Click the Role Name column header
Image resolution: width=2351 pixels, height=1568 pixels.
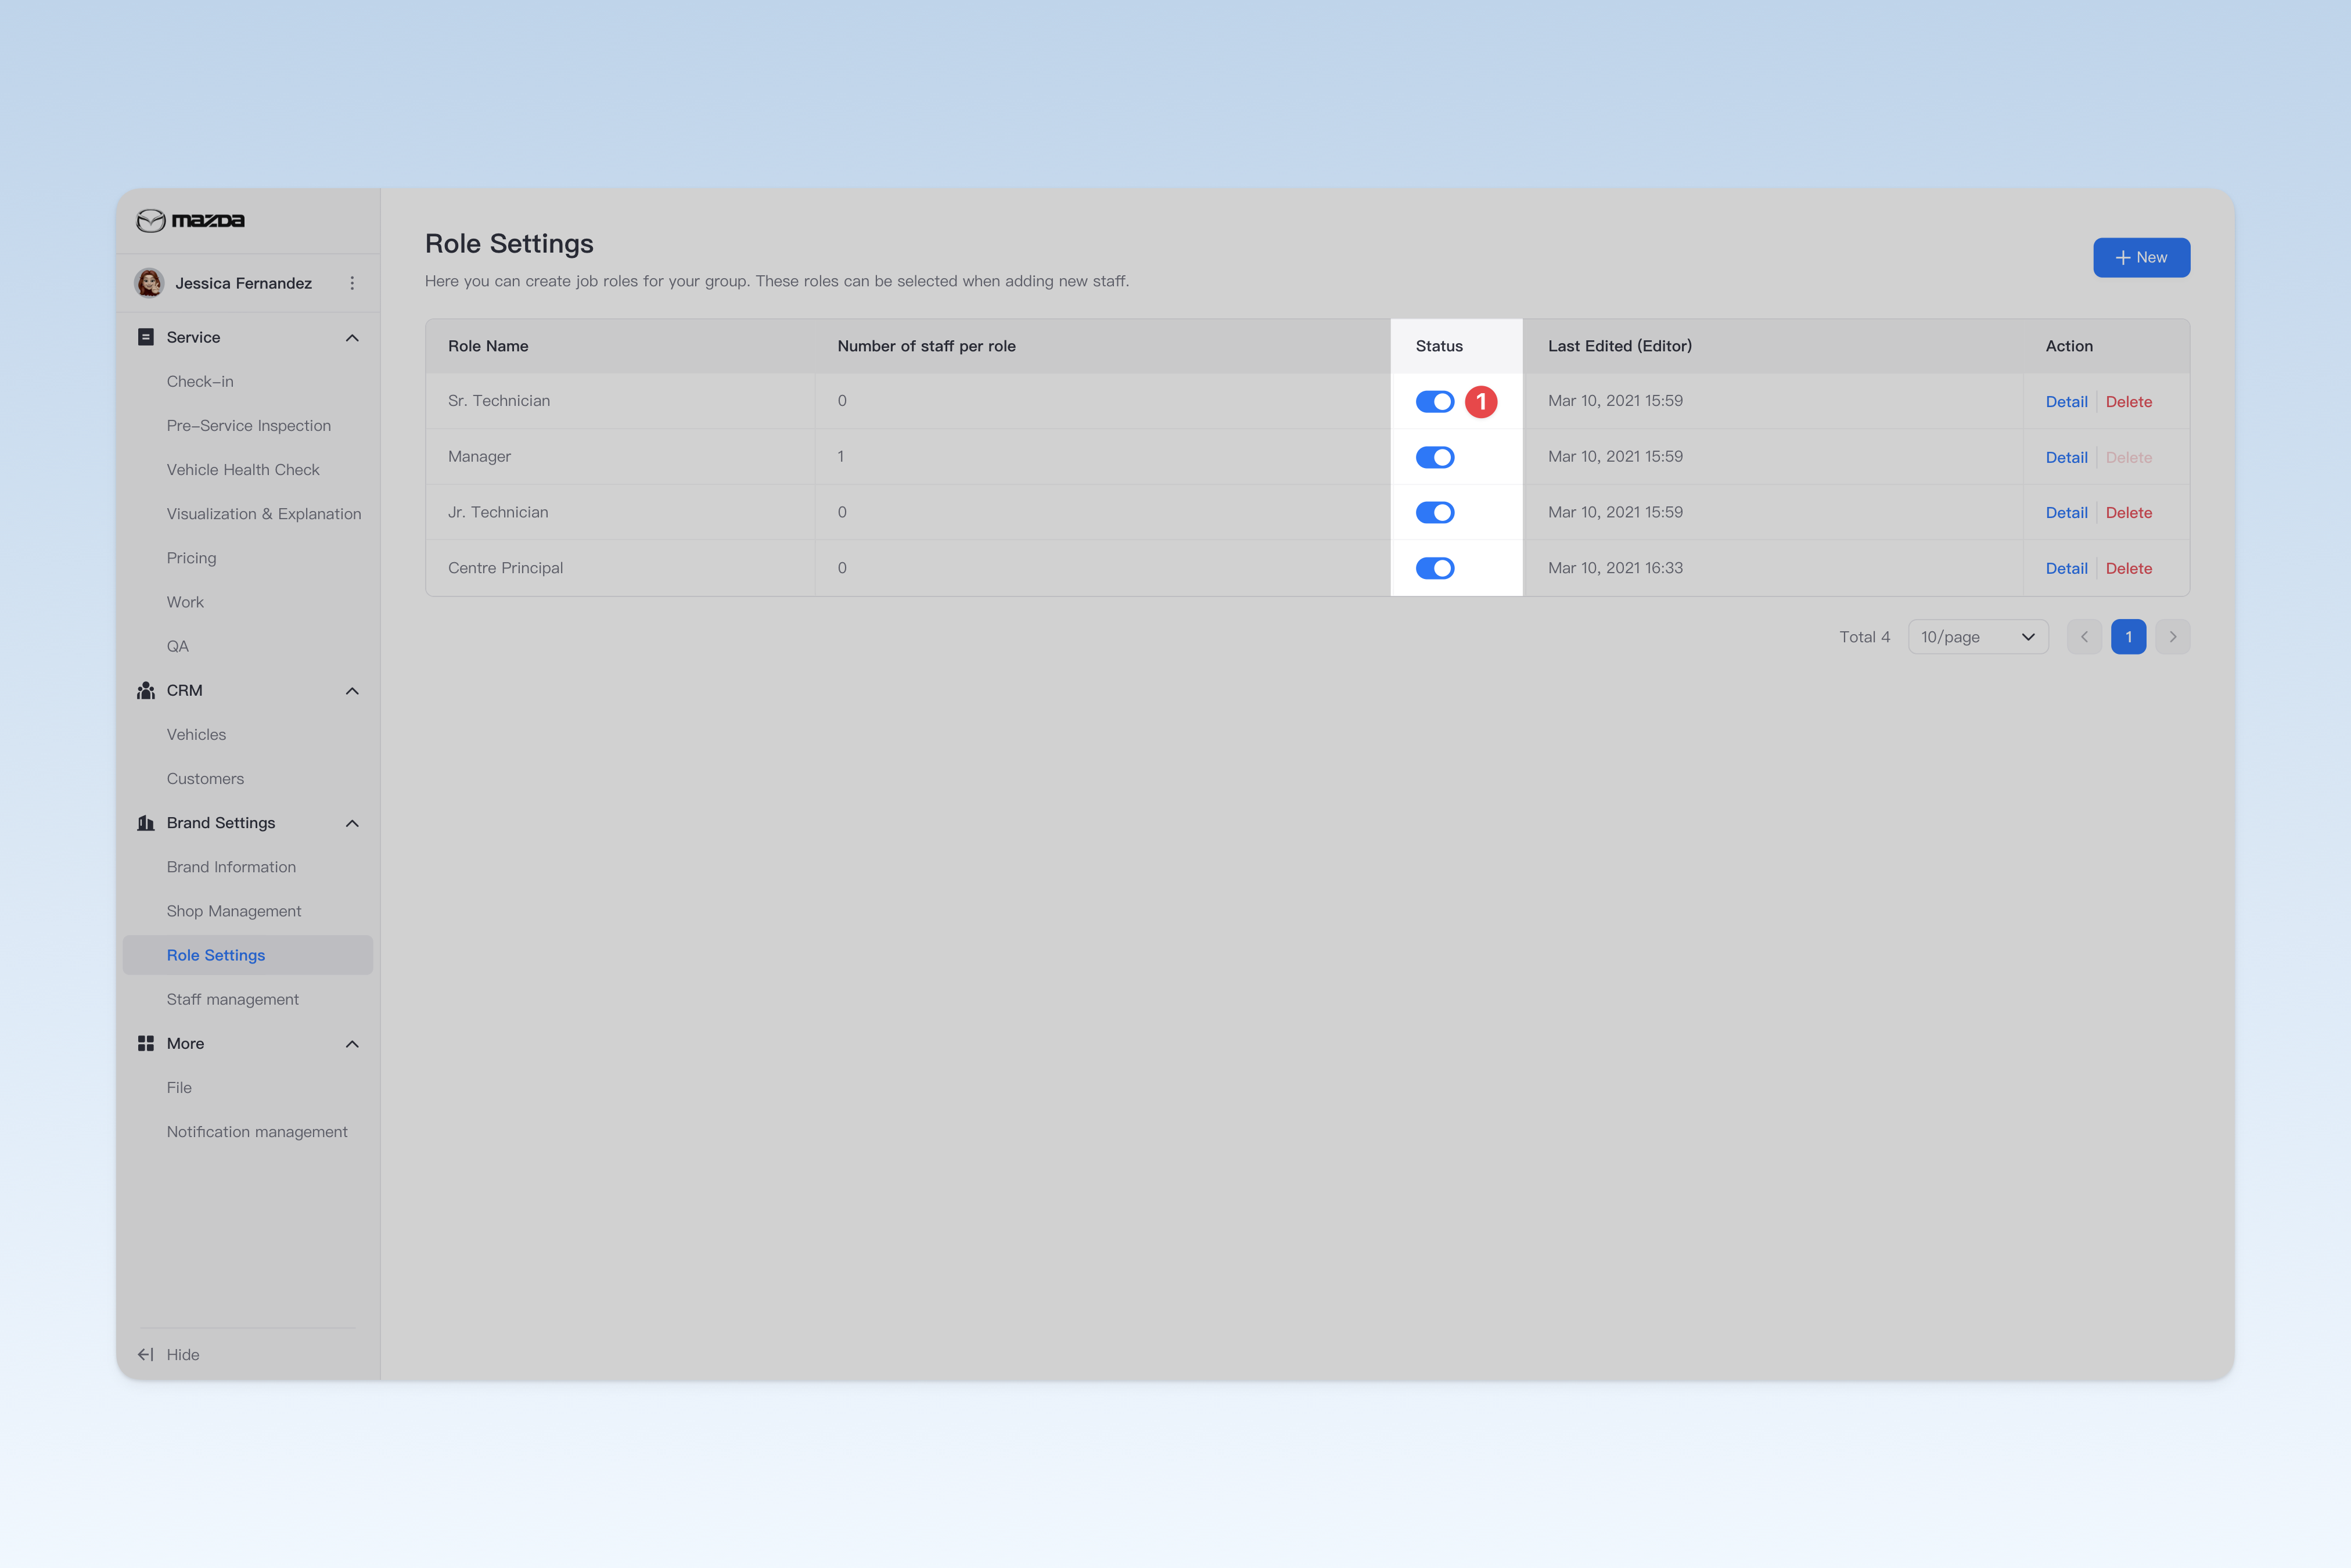pyautogui.click(x=488, y=346)
